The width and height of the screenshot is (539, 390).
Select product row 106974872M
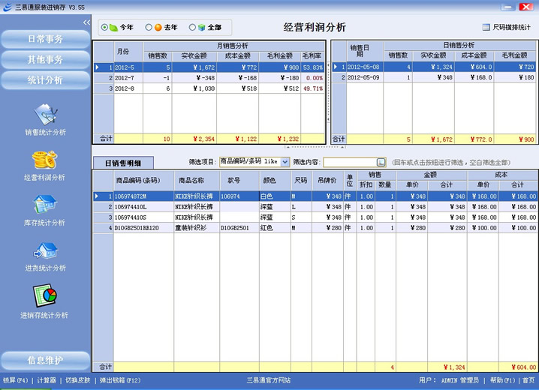[315, 196]
